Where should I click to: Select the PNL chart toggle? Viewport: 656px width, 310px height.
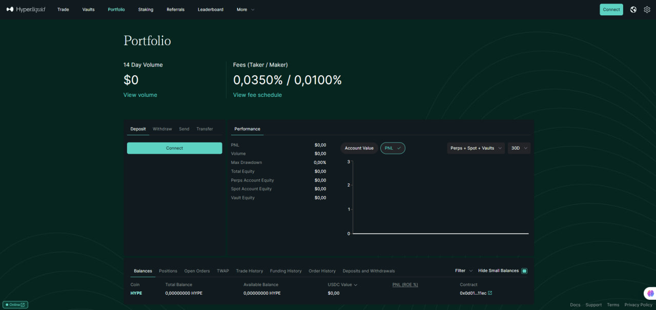393,148
